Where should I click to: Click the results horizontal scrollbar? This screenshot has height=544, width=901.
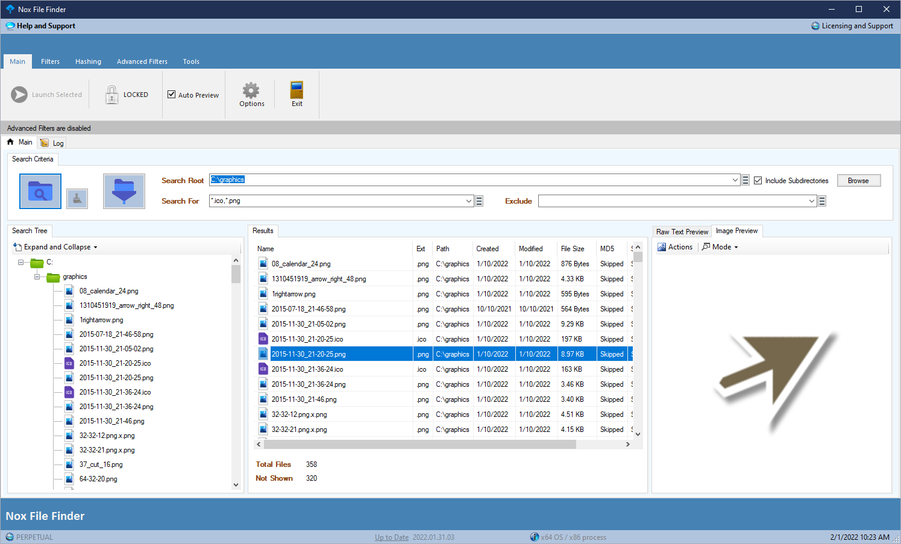pos(419,445)
